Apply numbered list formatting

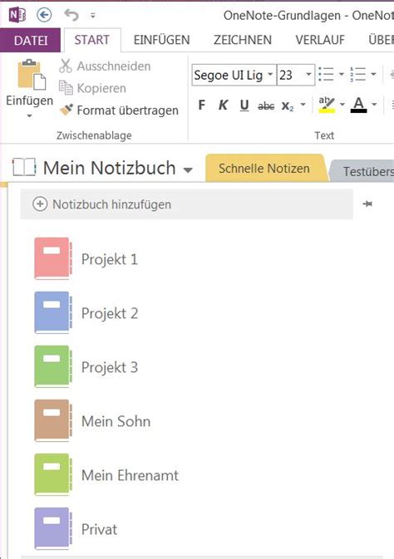point(358,75)
